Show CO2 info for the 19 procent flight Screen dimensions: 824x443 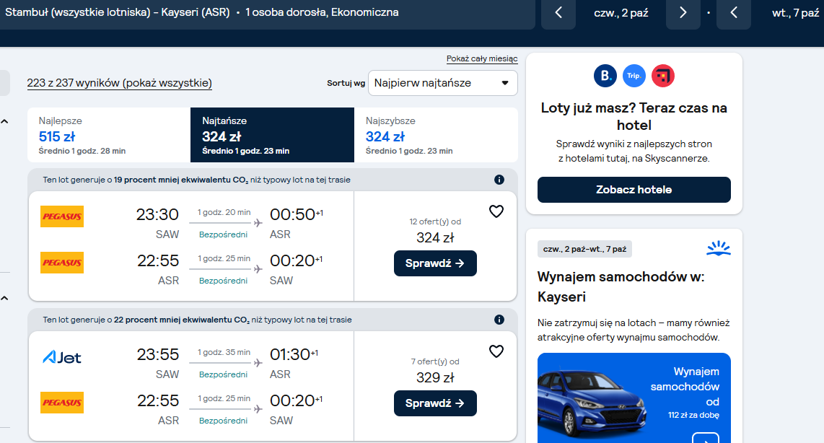click(x=499, y=180)
